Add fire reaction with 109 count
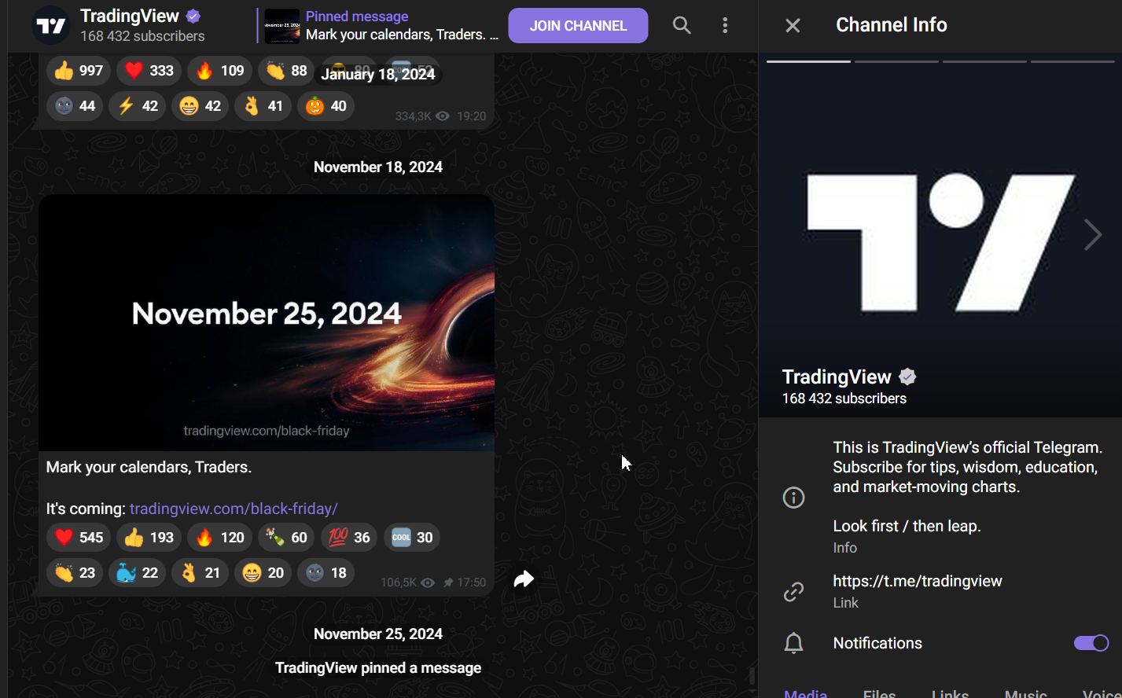Screen dimensions: 1122x698 click(x=219, y=71)
